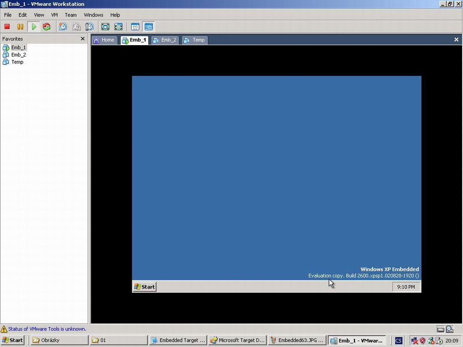Image resolution: width=463 pixels, height=347 pixels.
Task: Click the 'Status of VMware Tools is unknown.' text
Action: [47, 329]
